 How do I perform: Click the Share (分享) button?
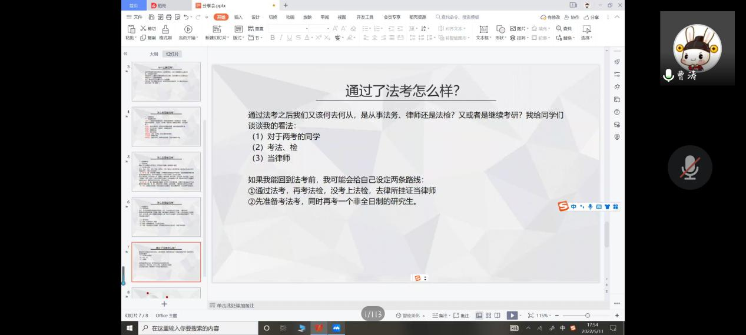(592, 17)
